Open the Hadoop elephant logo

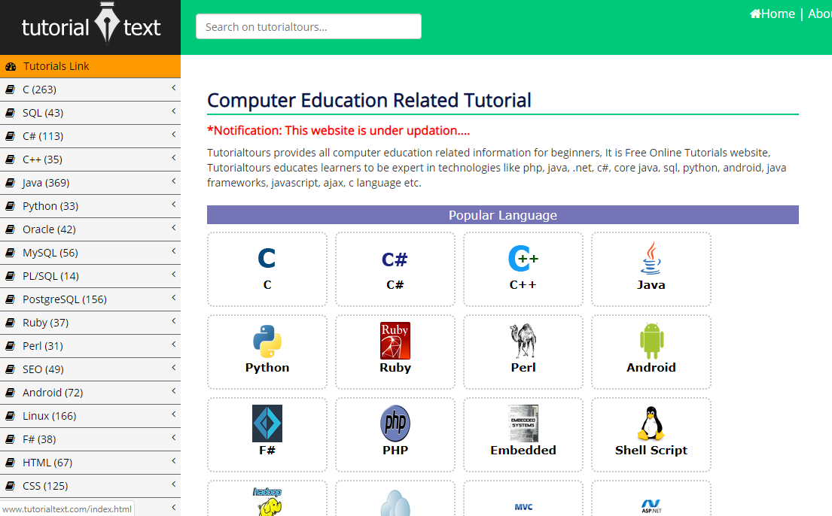[267, 502]
